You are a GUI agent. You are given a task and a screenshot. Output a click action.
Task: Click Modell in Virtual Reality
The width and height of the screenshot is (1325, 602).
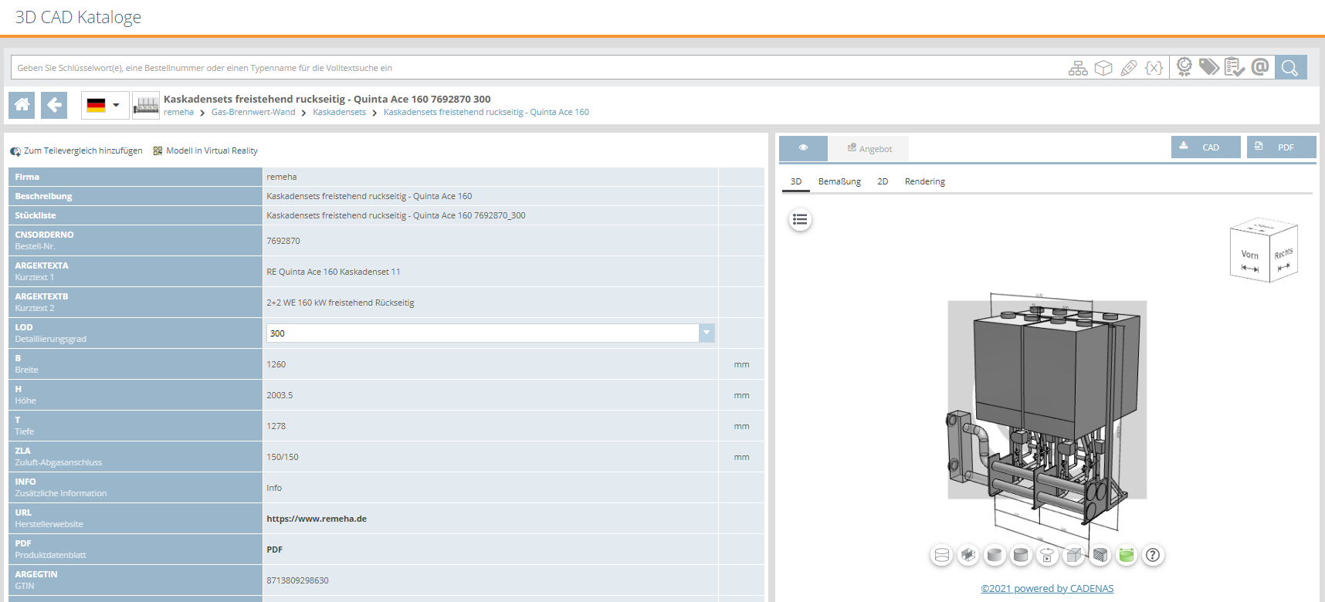pos(205,150)
